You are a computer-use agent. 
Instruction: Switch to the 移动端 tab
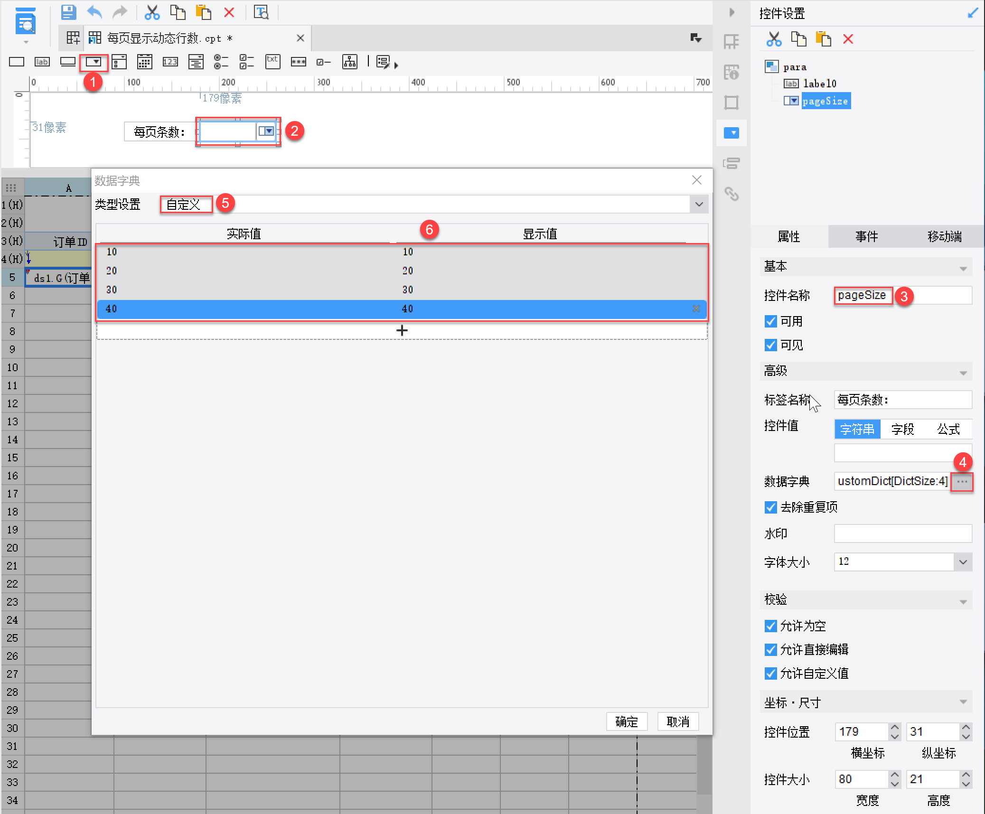[944, 236]
